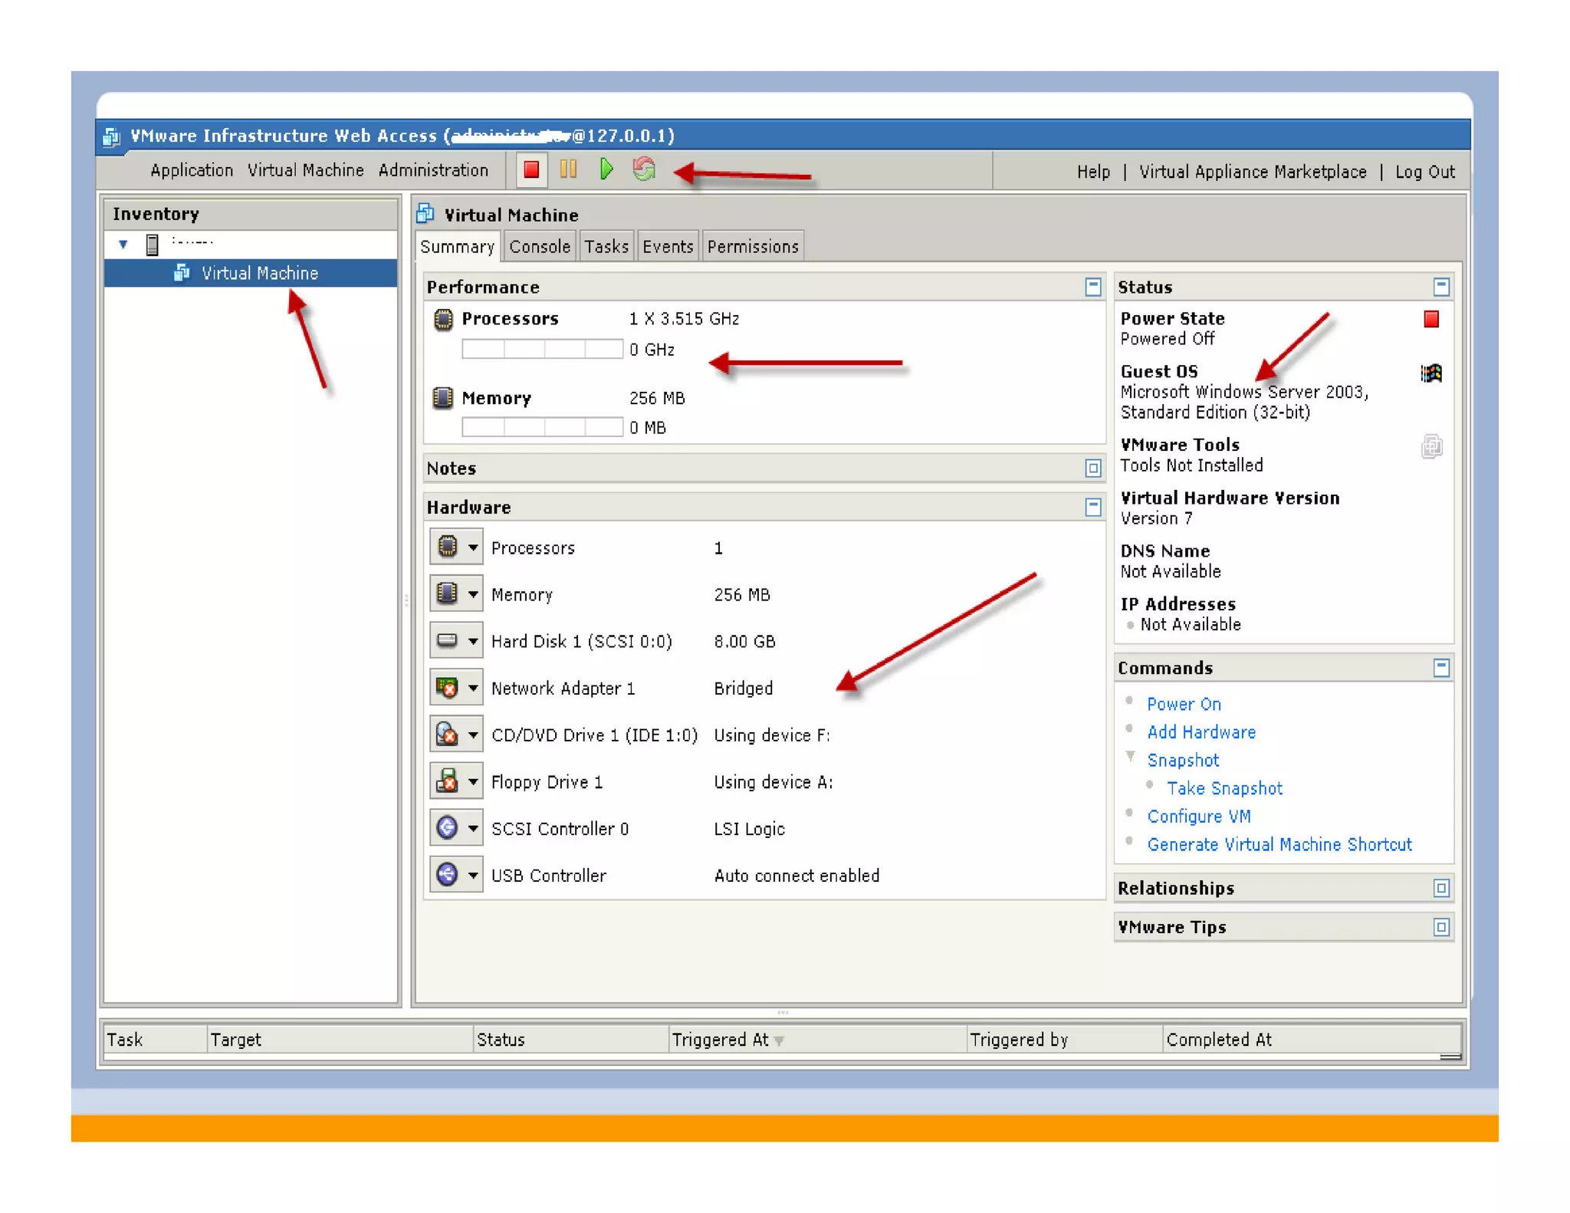Screen dimensions: 1570x1213
Task: Click the Reset virtual machine toolbar icon
Action: click(x=644, y=169)
